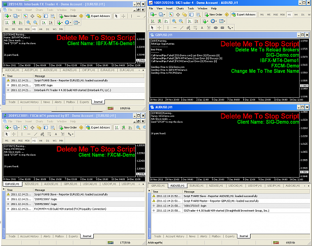
Task: Click 'Delete Me To Reload Brokers' label
Action: click(x=267, y=50)
